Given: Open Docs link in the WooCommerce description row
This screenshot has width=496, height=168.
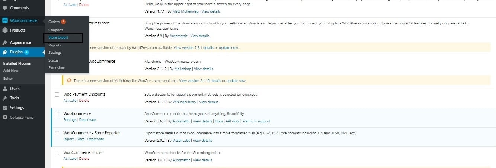Looking at the screenshot, I should tap(219, 121).
